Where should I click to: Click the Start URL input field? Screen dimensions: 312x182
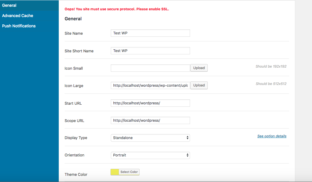tap(150, 103)
